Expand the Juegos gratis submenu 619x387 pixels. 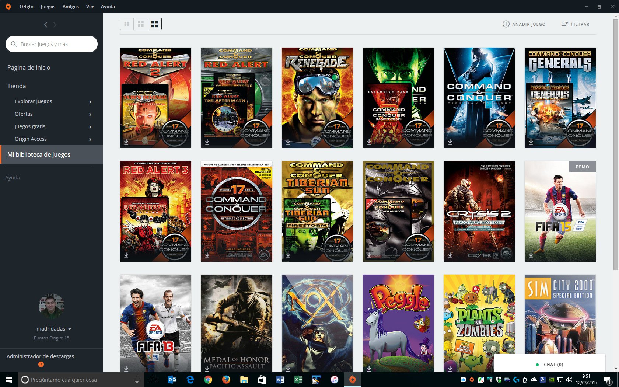pos(90,127)
